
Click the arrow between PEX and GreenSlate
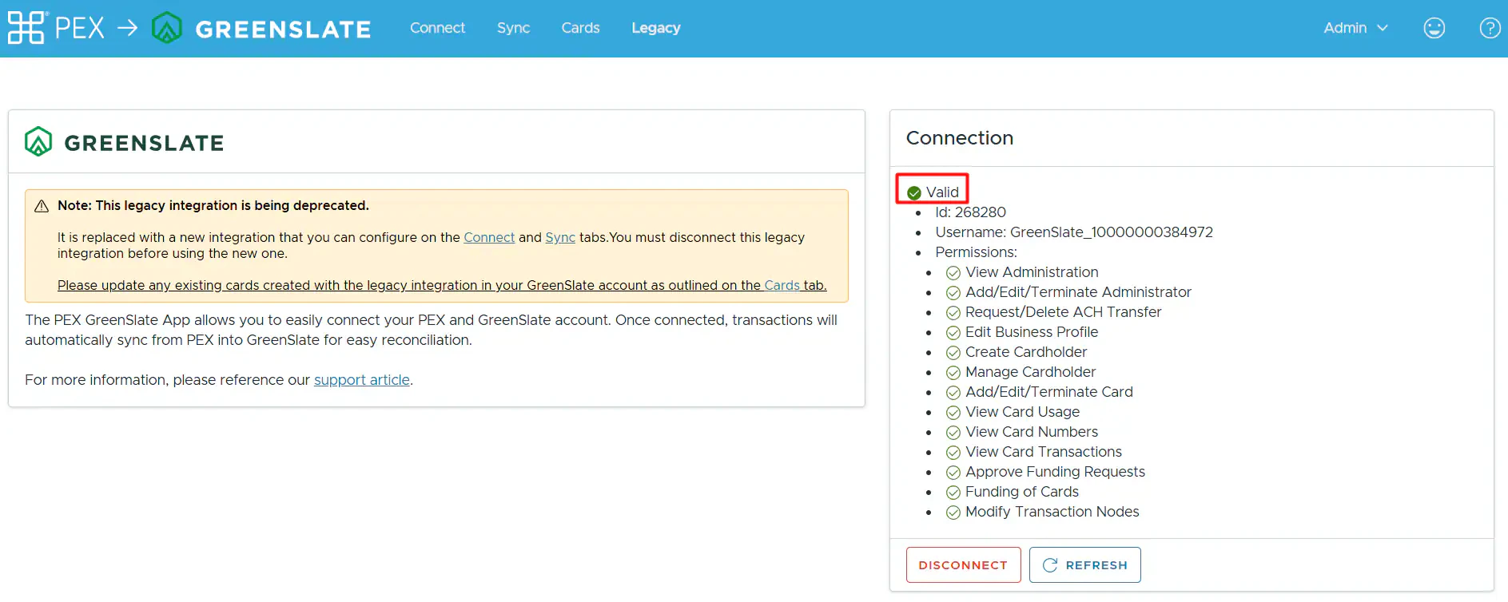pos(127,28)
